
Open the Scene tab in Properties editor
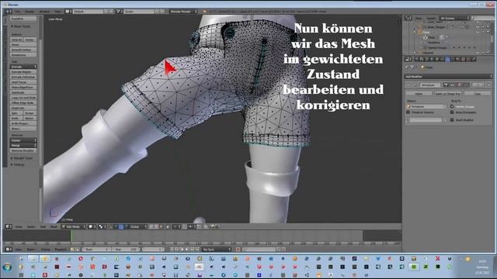pos(426,59)
